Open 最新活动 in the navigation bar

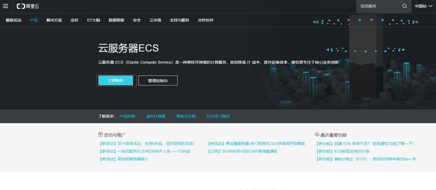click(13, 20)
